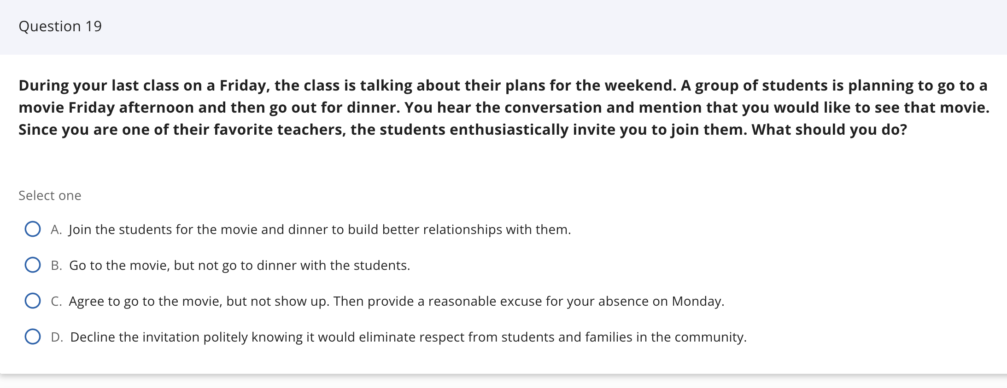Image resolution: width=1007 pixels, height=388 pixels.
Task: Select the radio button for option B
Action: pos(32,265)
